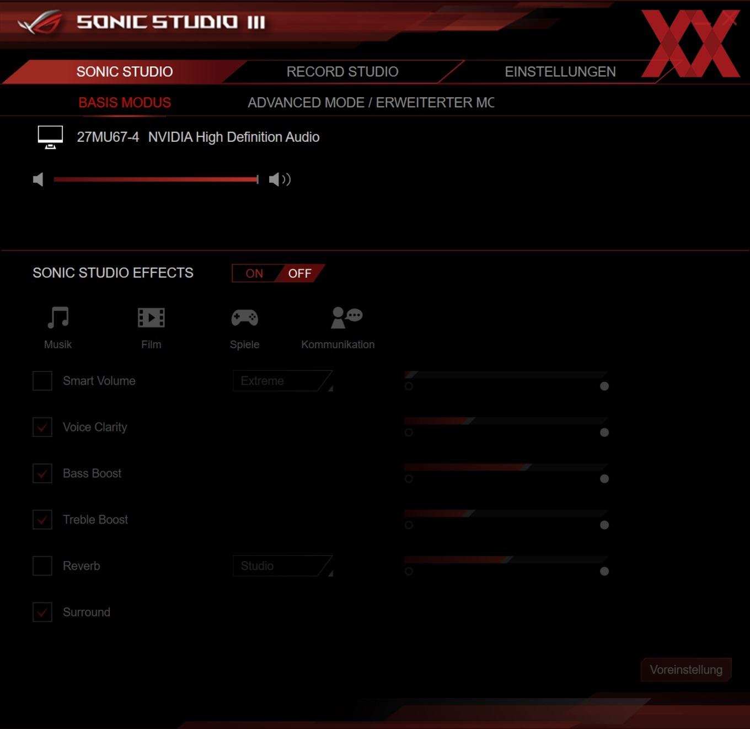This screenshot has height=729, width=750.
Task: Enable the Smart Volume checkbox
Action: (x=42, y=381)
